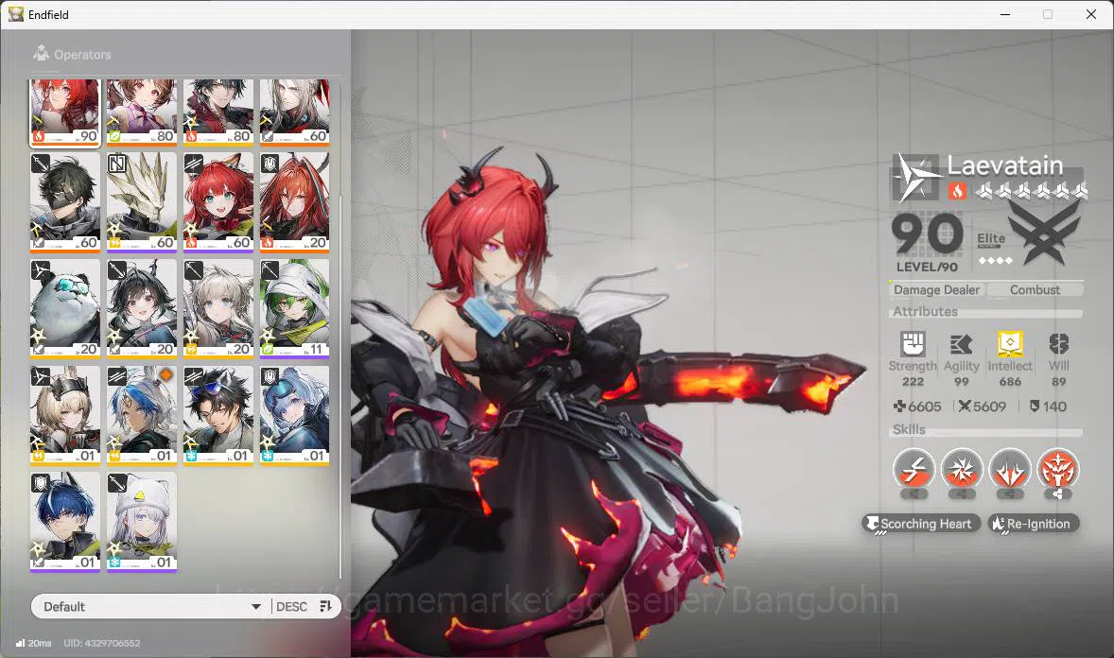Screen dimensions: 1114x658
Task: Open the Re-Ignition talent
Action: click(1034, 524)
